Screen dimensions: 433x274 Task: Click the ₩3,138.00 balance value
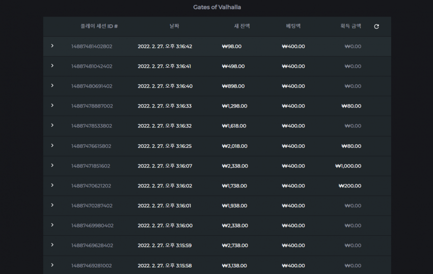click(x=234, y=266)
